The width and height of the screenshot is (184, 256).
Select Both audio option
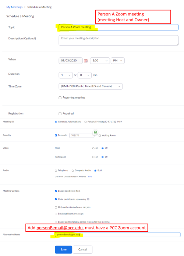coord(95,171)
